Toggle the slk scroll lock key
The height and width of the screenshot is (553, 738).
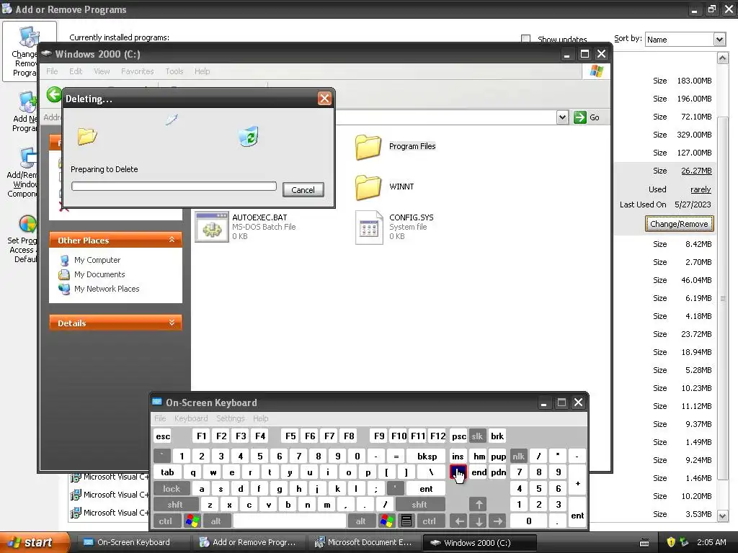click(477, 436)
